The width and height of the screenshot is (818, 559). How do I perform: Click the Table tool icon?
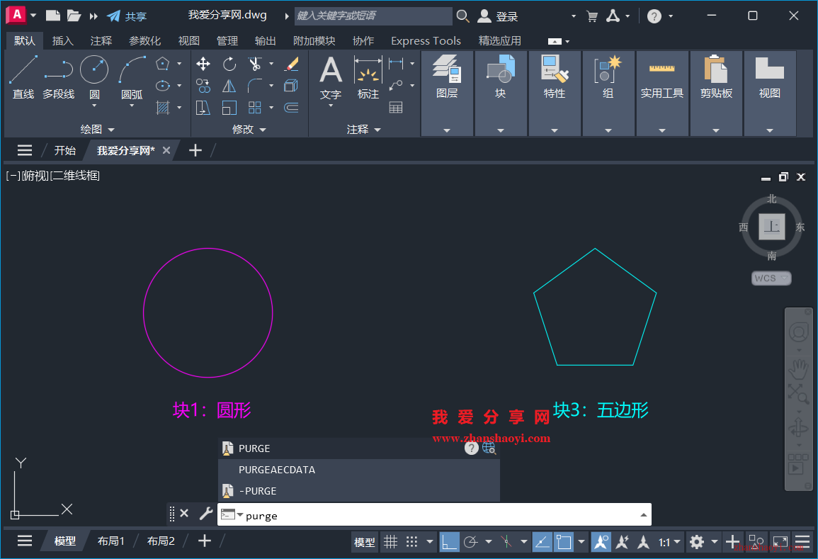click(396, 108)
